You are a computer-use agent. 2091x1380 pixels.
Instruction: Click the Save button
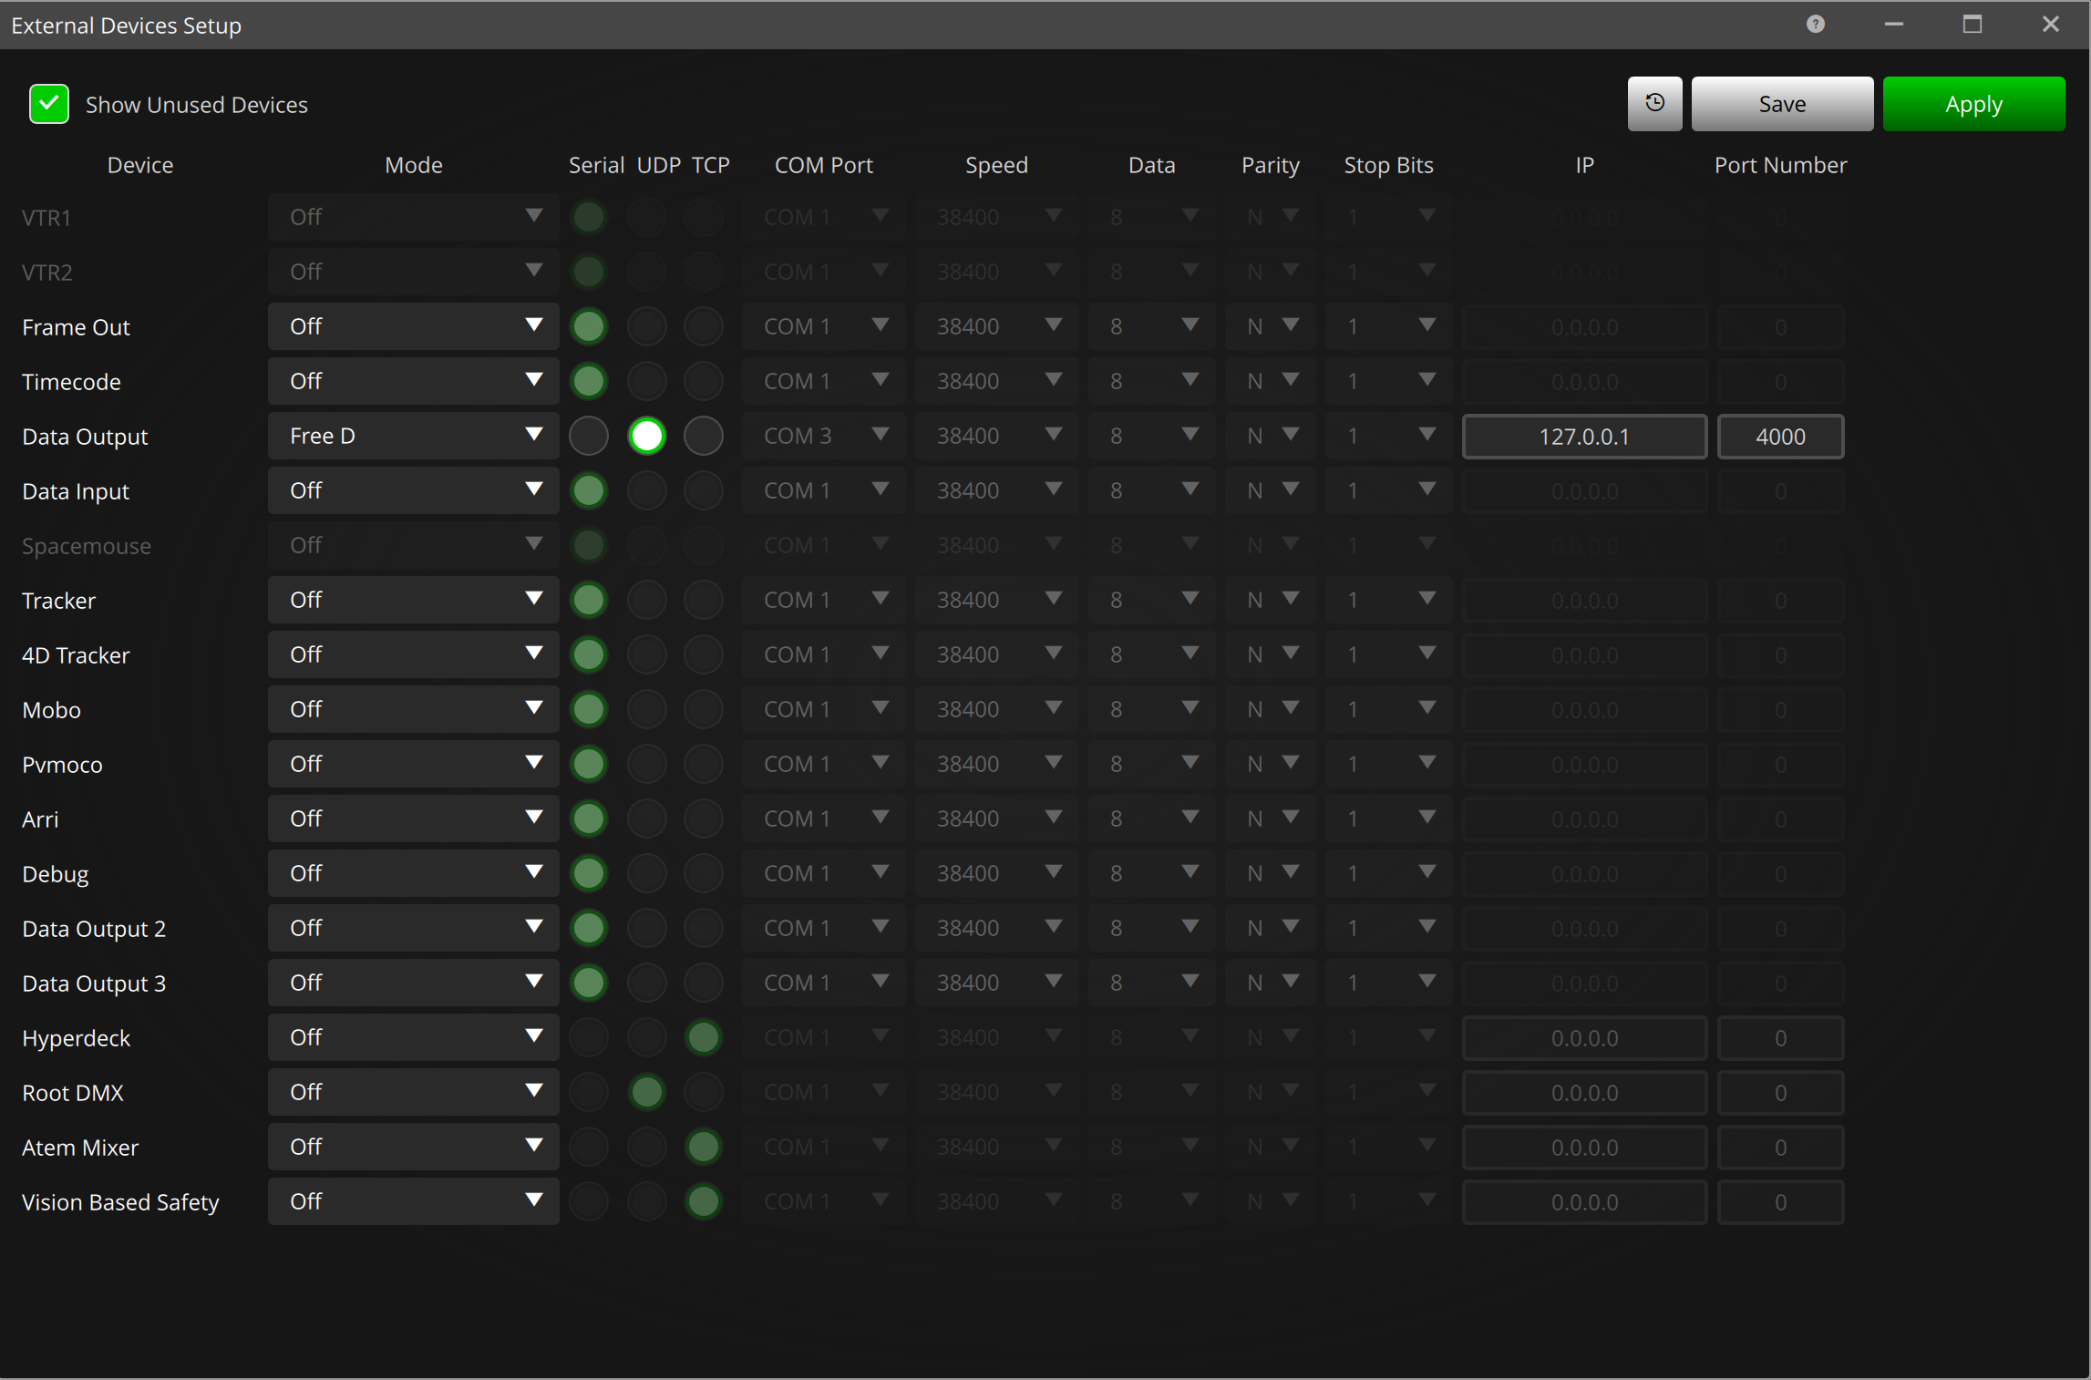tap(1782, 104)
